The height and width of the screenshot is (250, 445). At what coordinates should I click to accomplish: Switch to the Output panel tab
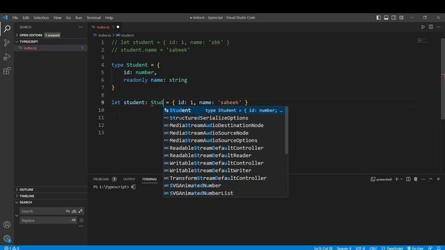click(129, 179)
